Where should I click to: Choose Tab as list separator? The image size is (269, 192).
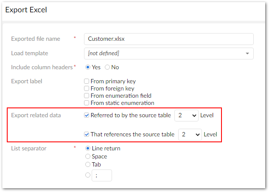[x=88, y=164]
